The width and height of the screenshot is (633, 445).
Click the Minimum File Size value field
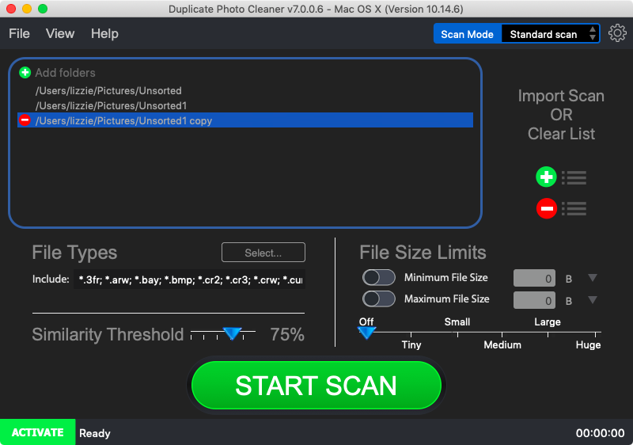534,278
